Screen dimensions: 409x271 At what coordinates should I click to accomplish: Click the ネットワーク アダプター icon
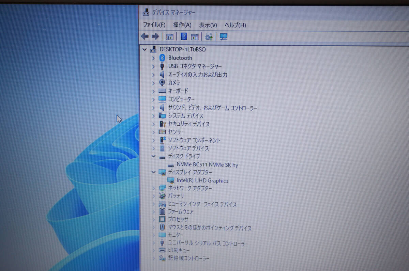pos(162,188)
